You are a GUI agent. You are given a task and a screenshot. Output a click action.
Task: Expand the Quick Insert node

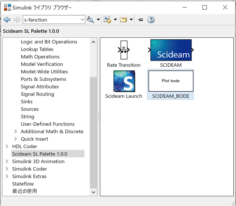[15, 139]
